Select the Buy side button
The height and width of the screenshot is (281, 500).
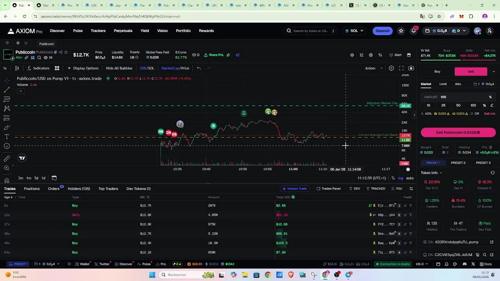(x=437, y=71)
